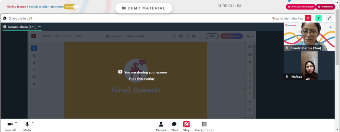Click display theme brightness icon

click(x=250, y=102)
